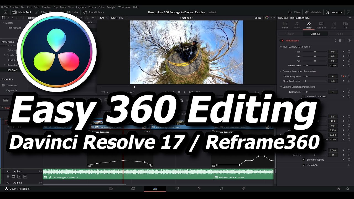Viewport: 354px width, 199px height.
Task: Open the Metadata panel
Action: pos(313,12)
